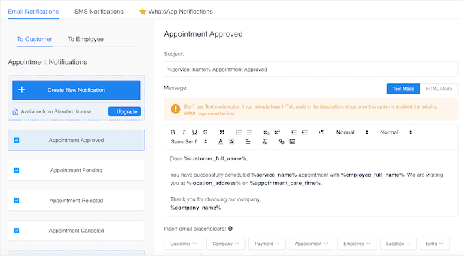Click the Subject input field

coord(310,69)
